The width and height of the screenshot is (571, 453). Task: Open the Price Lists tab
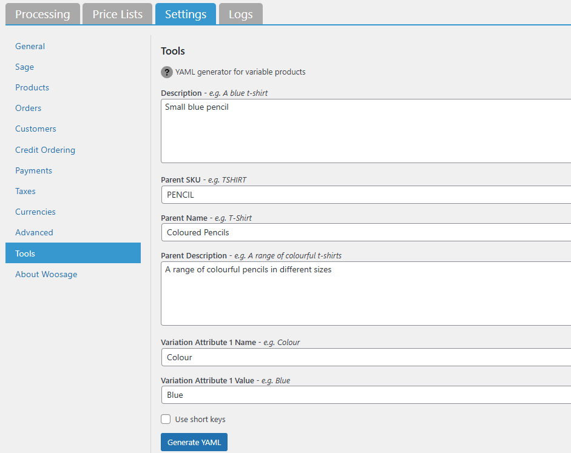point(118,14)
